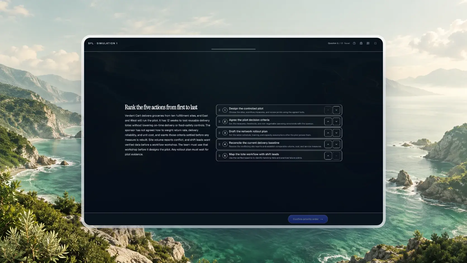Move Map the tote workflow up
This screenshot has width=467, height=263.
tap(328, 156)
